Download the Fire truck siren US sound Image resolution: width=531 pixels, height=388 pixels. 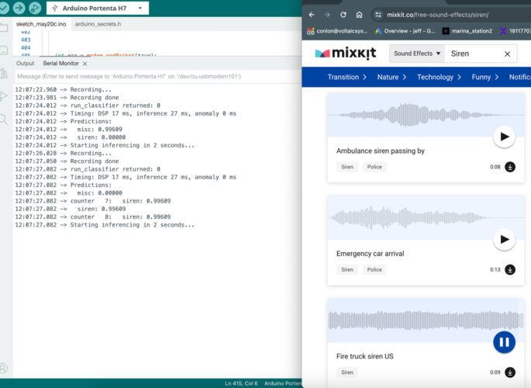pos(510,372)
